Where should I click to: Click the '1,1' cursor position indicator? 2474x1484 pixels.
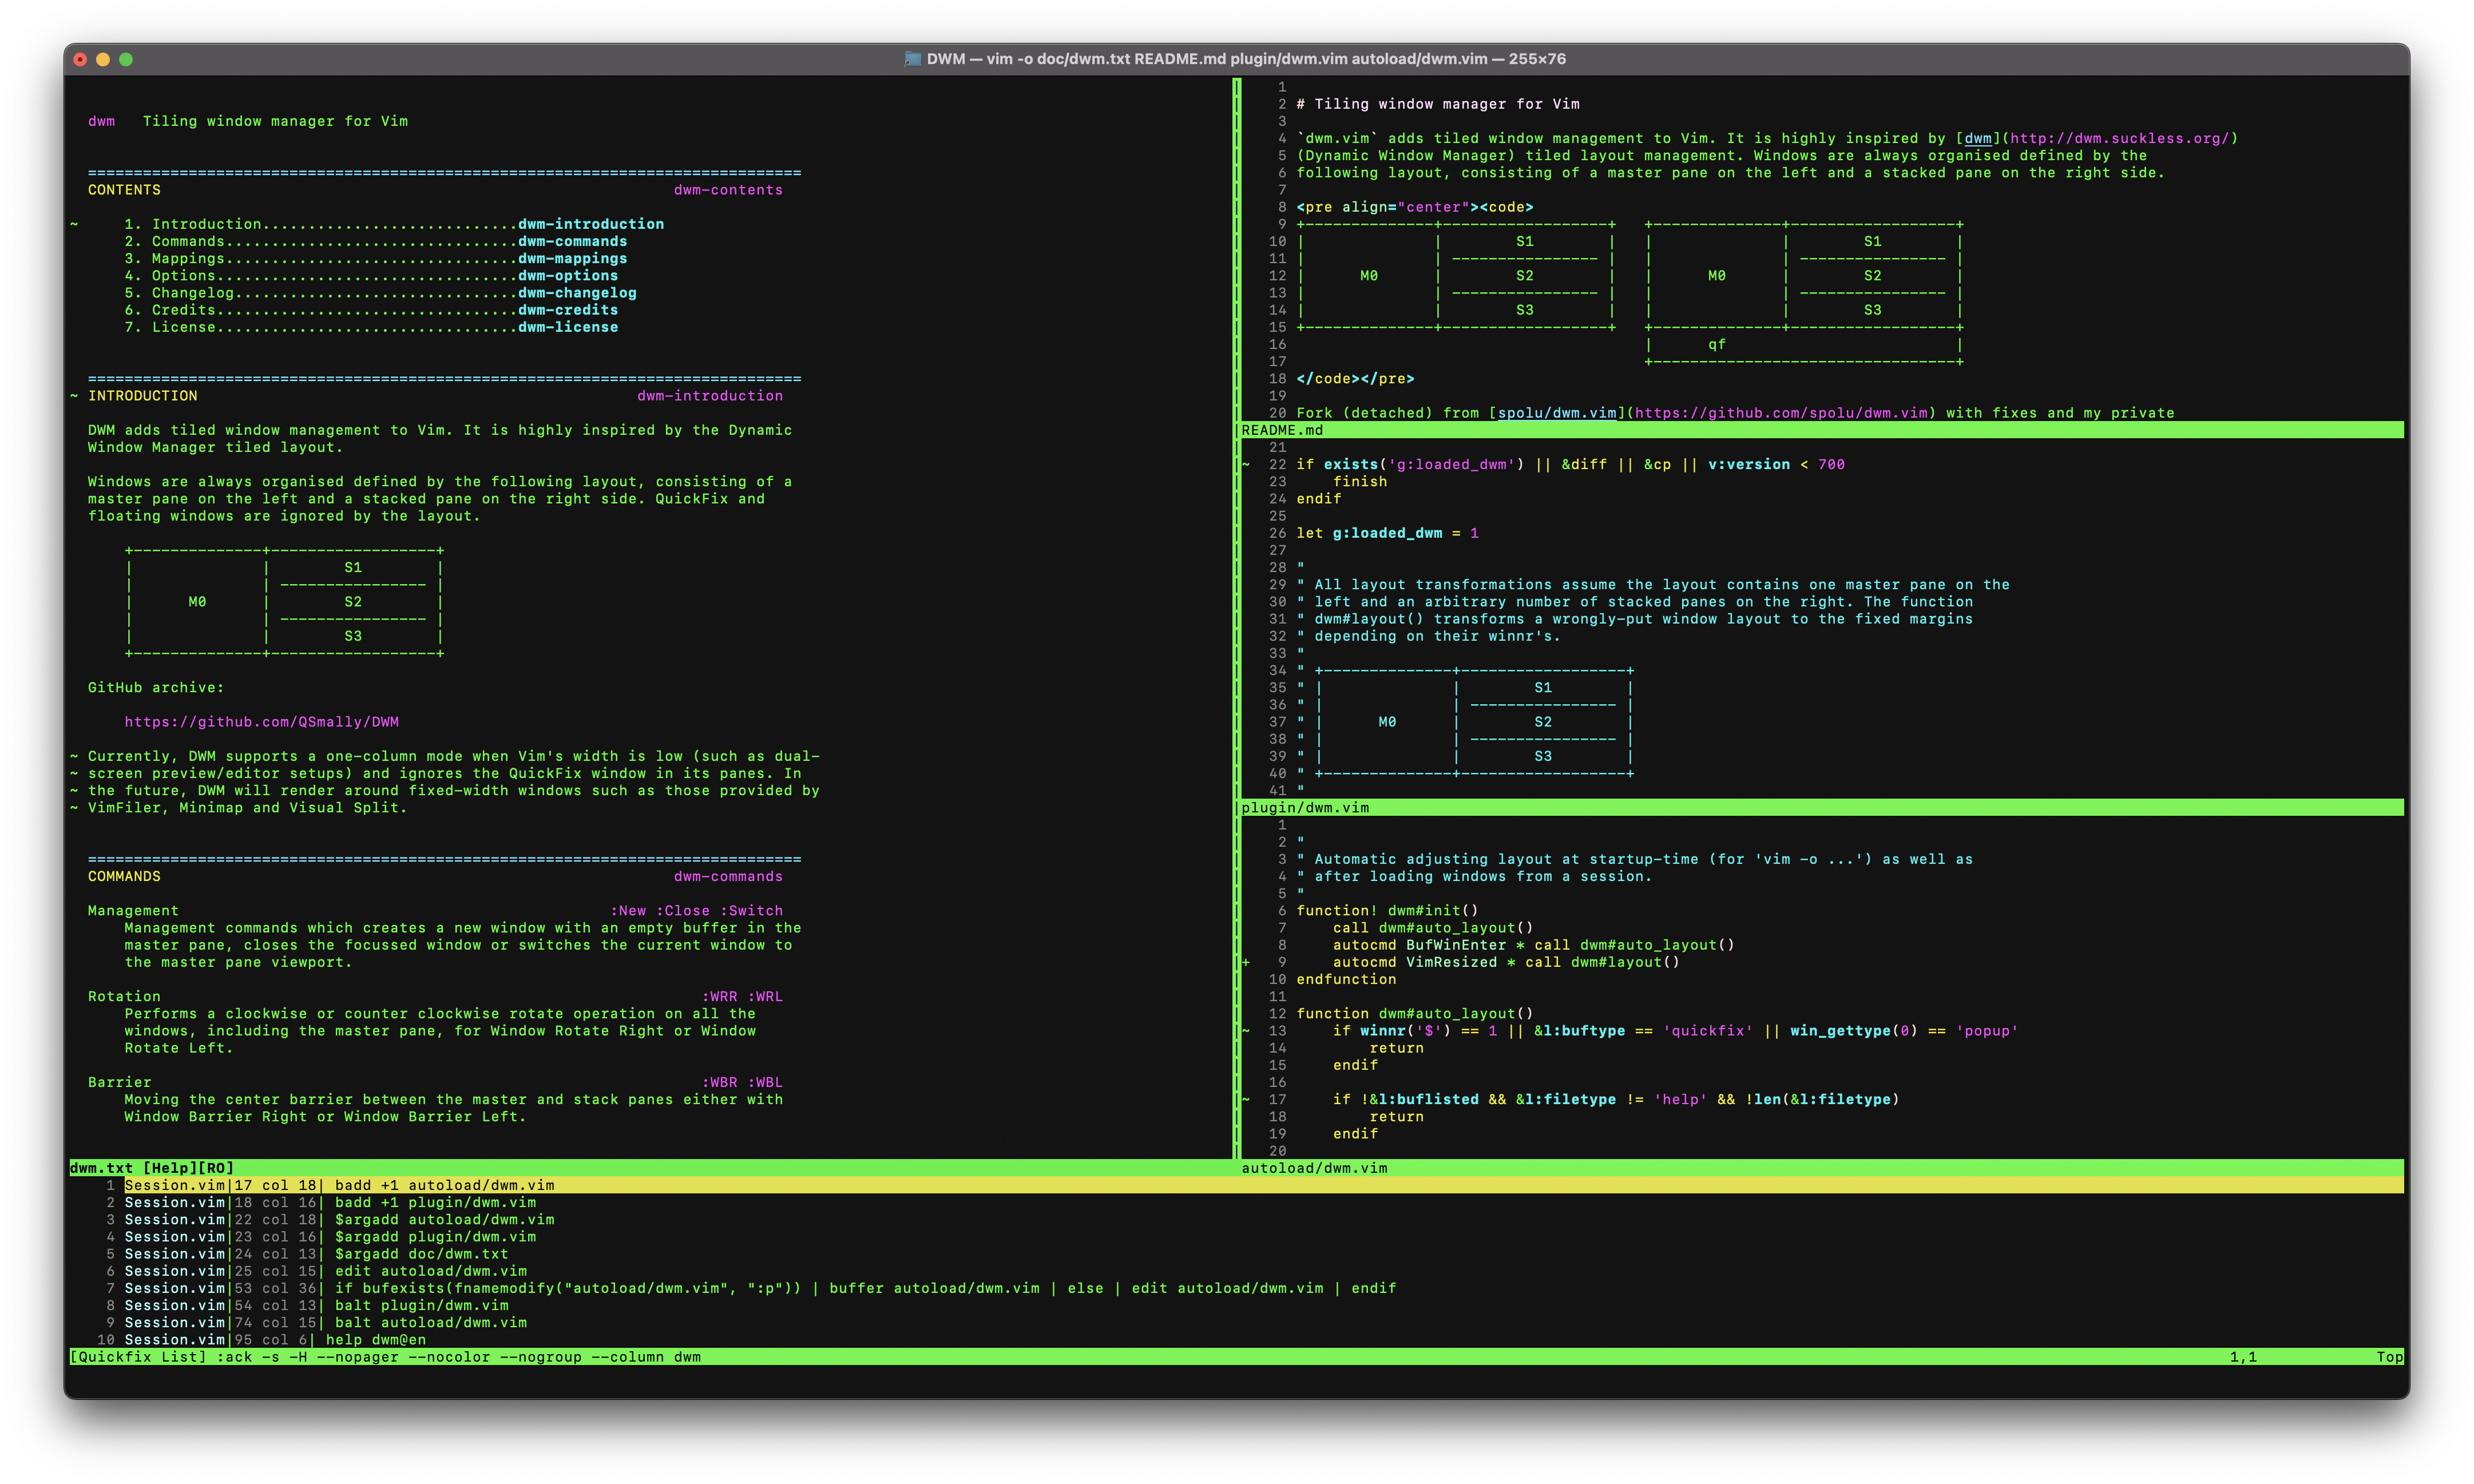pyautogui.click(x=2243, y=1357)
